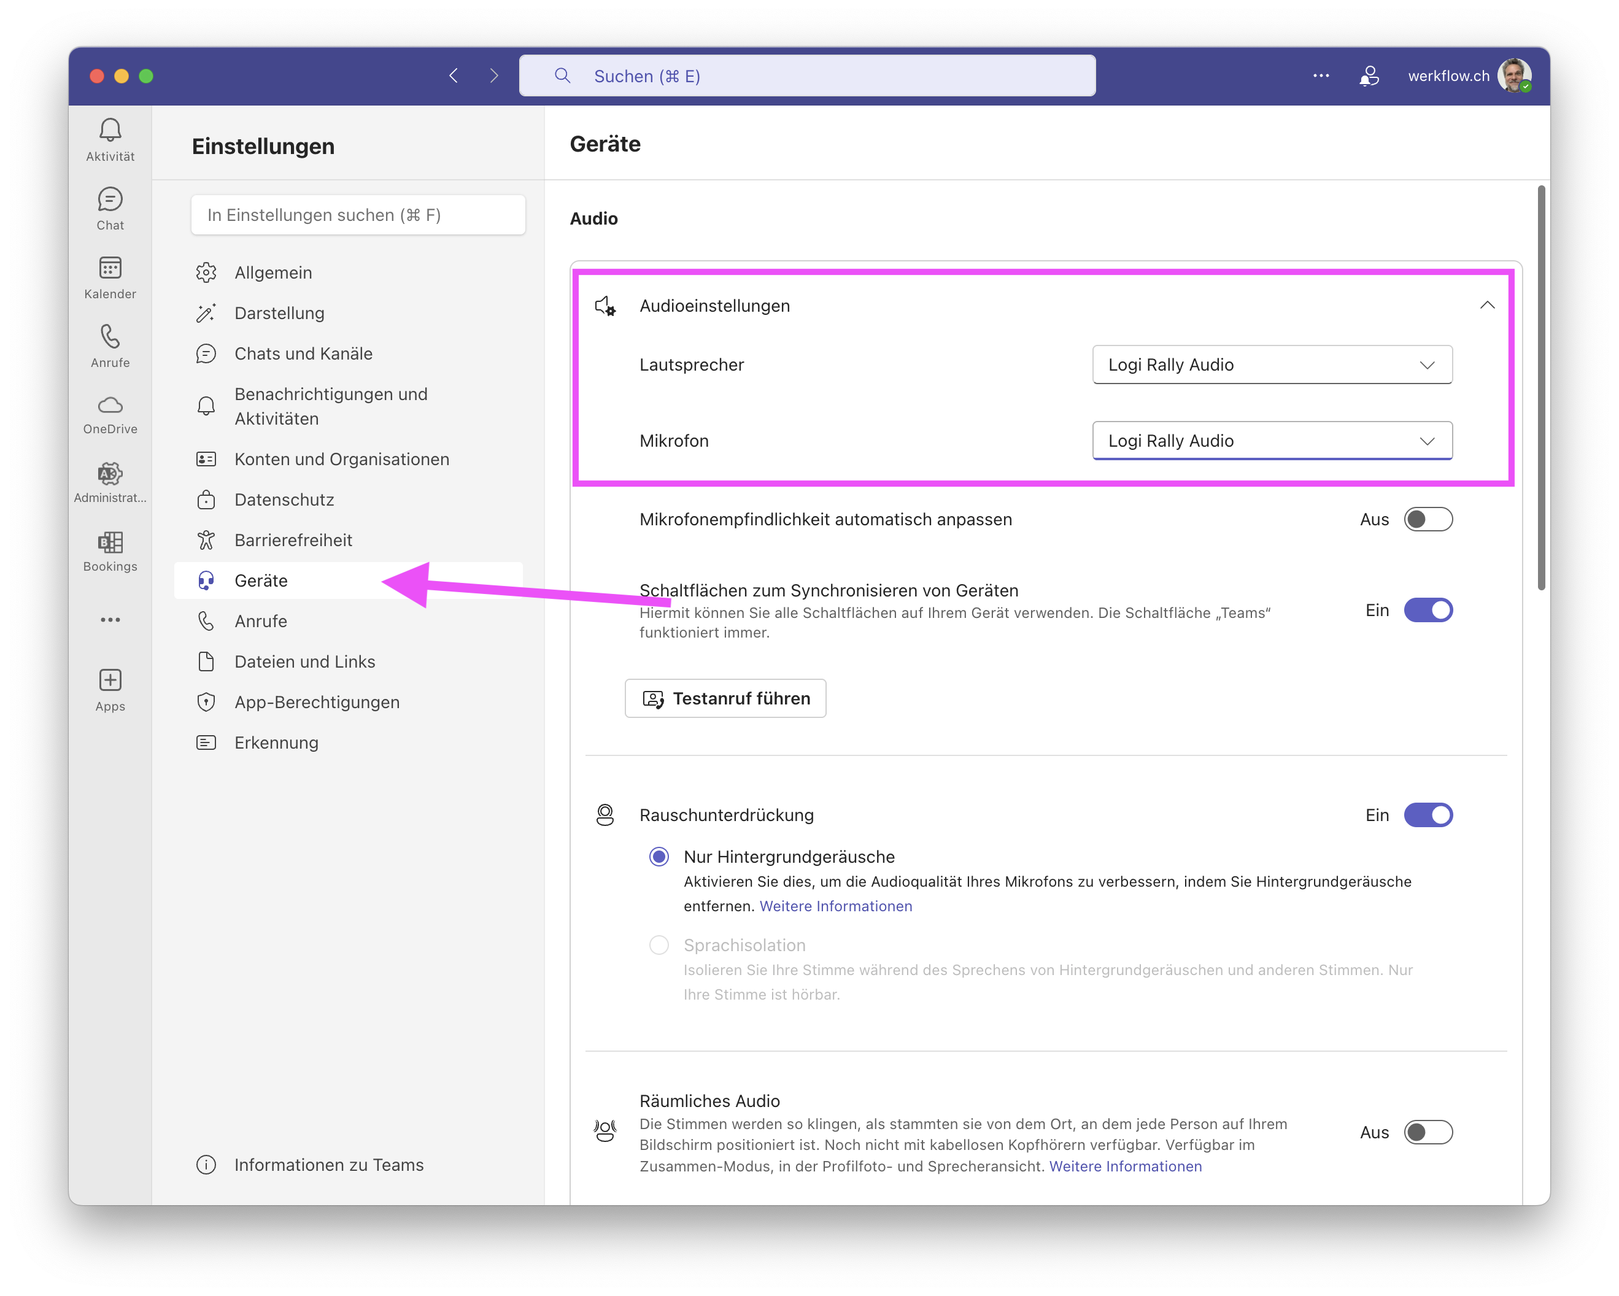The height and width of the screenshot is (1296, 1619).
Task: Click the Testanruf führen button
Action: point(725,699)
